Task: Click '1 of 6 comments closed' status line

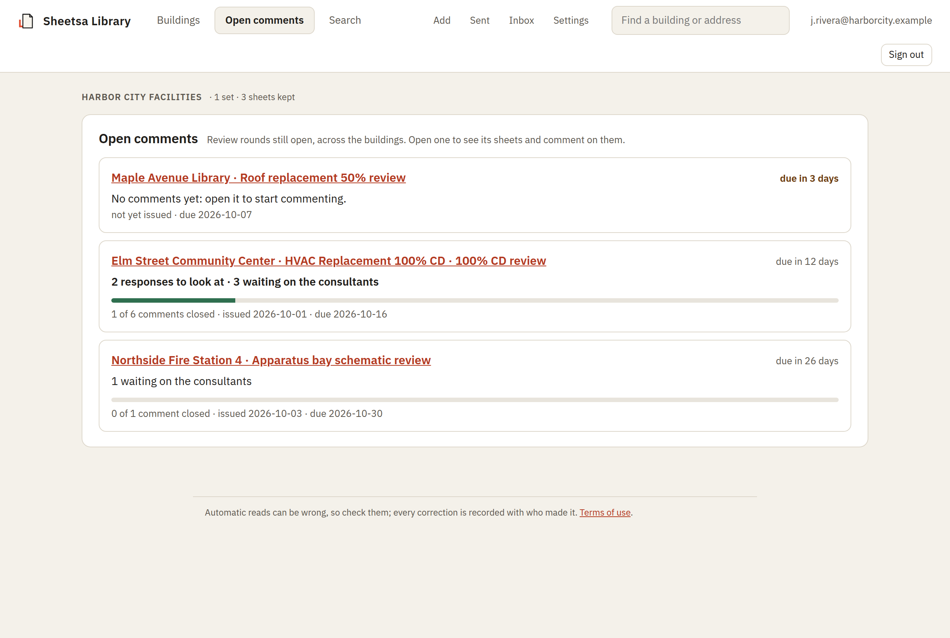Action: tap(249, 314)
